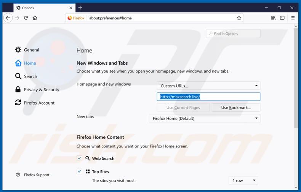Image resolution: width=301 pixels, height=192 pixels.
Task: Switch to Search preferences section
Action: [30, 76]
